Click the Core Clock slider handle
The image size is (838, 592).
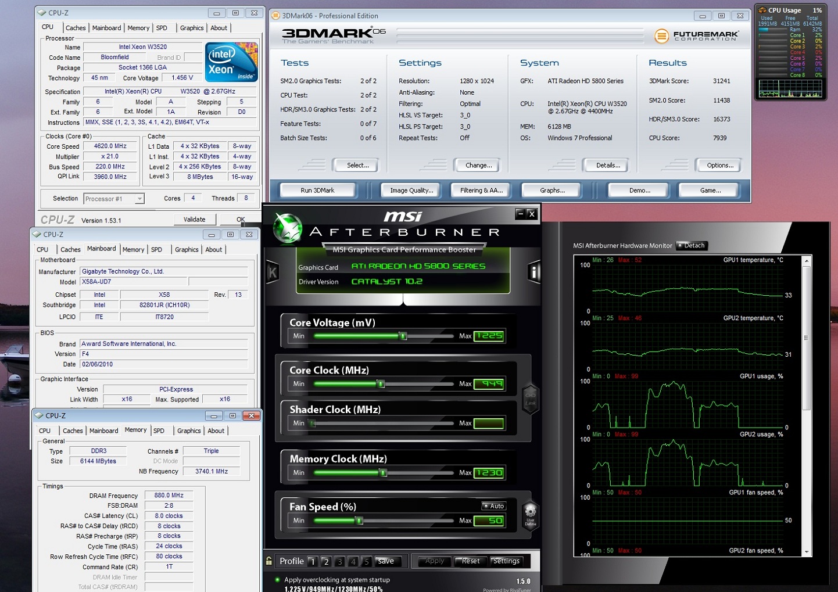(x=381, y=383)
